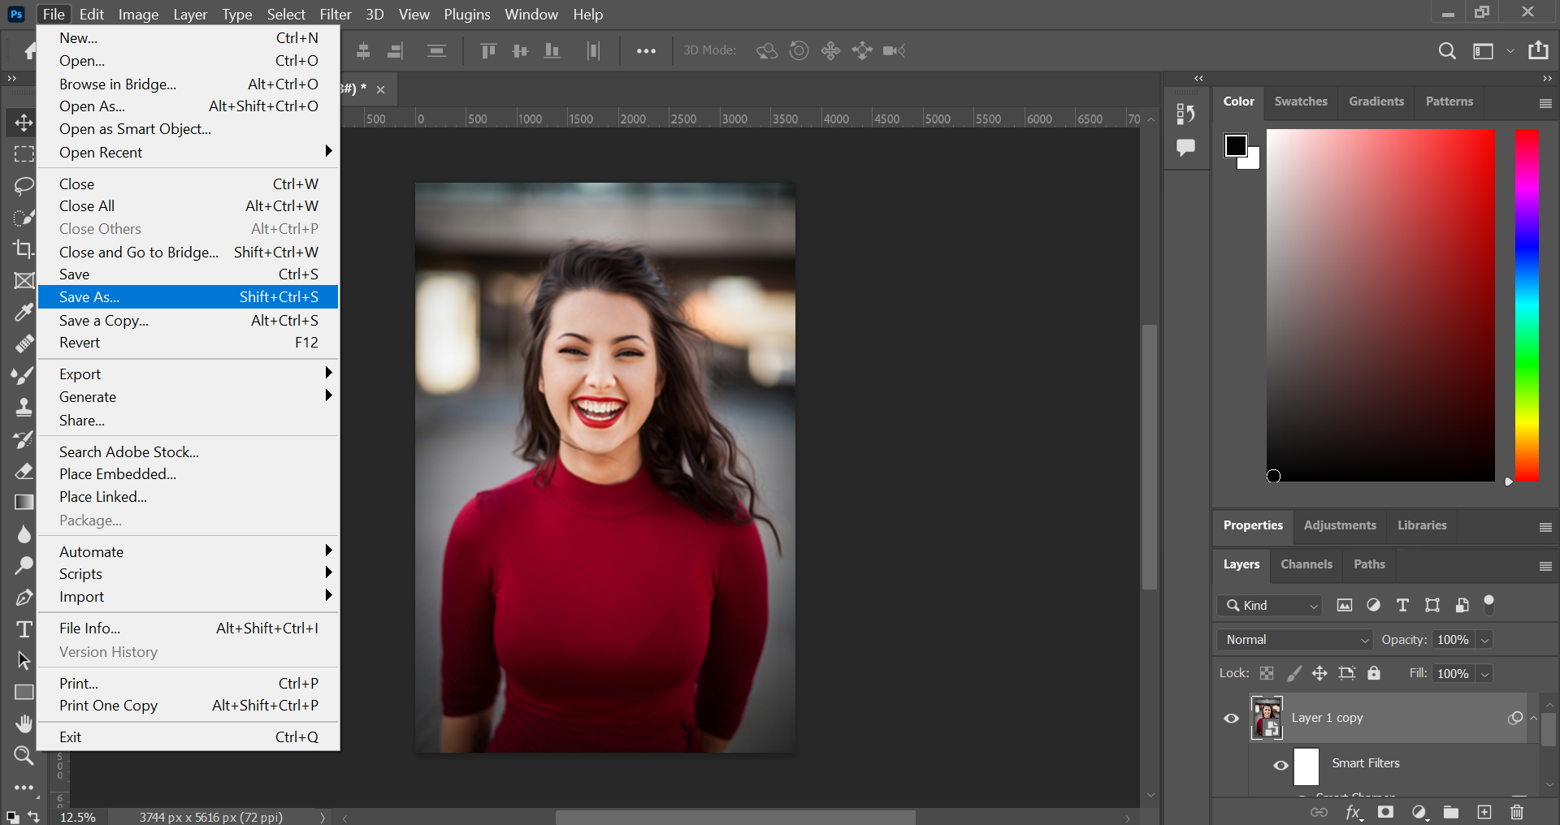1560x825 pixels.
Task: Toggle lock image pixels brush icon
Action: click(1293, 673)
